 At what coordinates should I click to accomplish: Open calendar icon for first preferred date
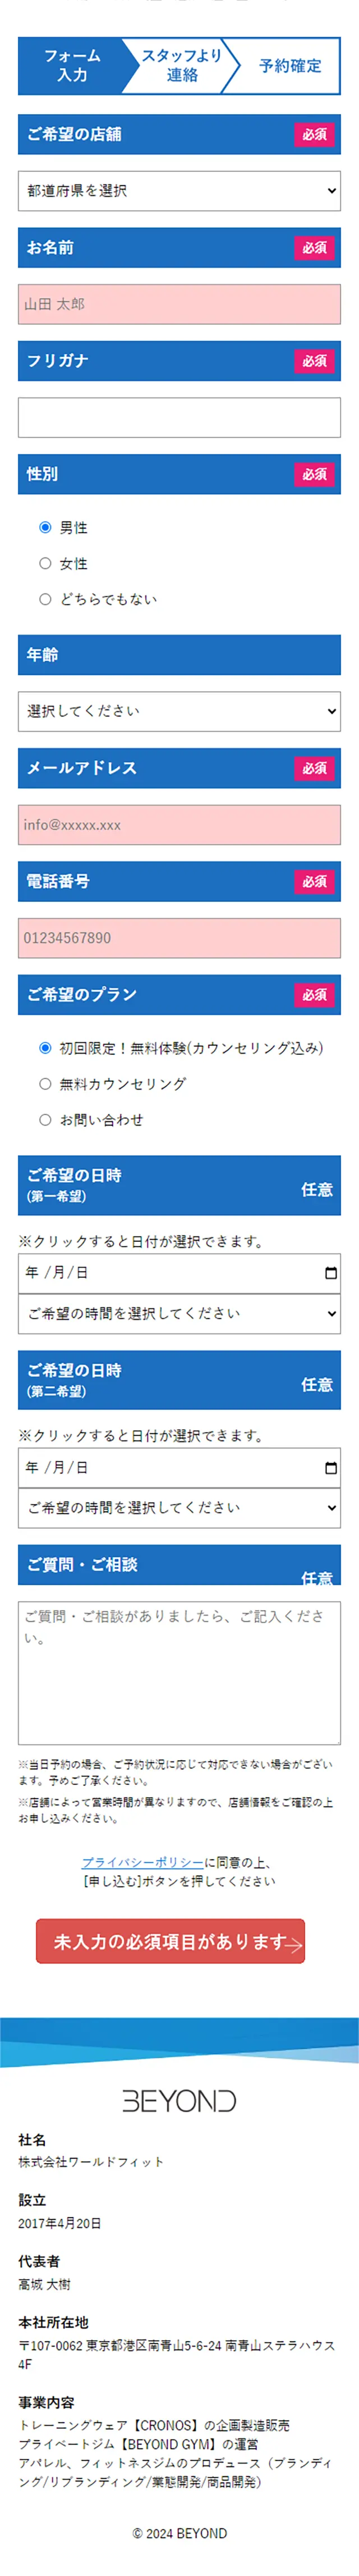(331, 1273)
